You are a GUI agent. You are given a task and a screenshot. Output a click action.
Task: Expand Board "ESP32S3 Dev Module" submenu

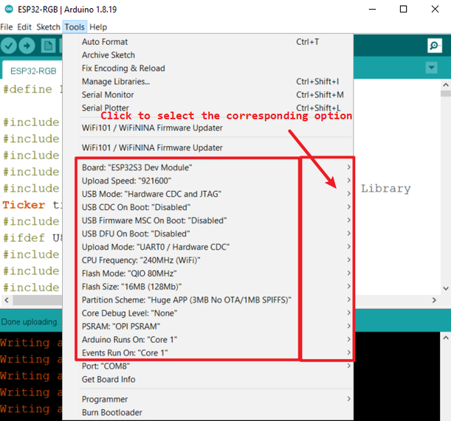tap(207, 167)
